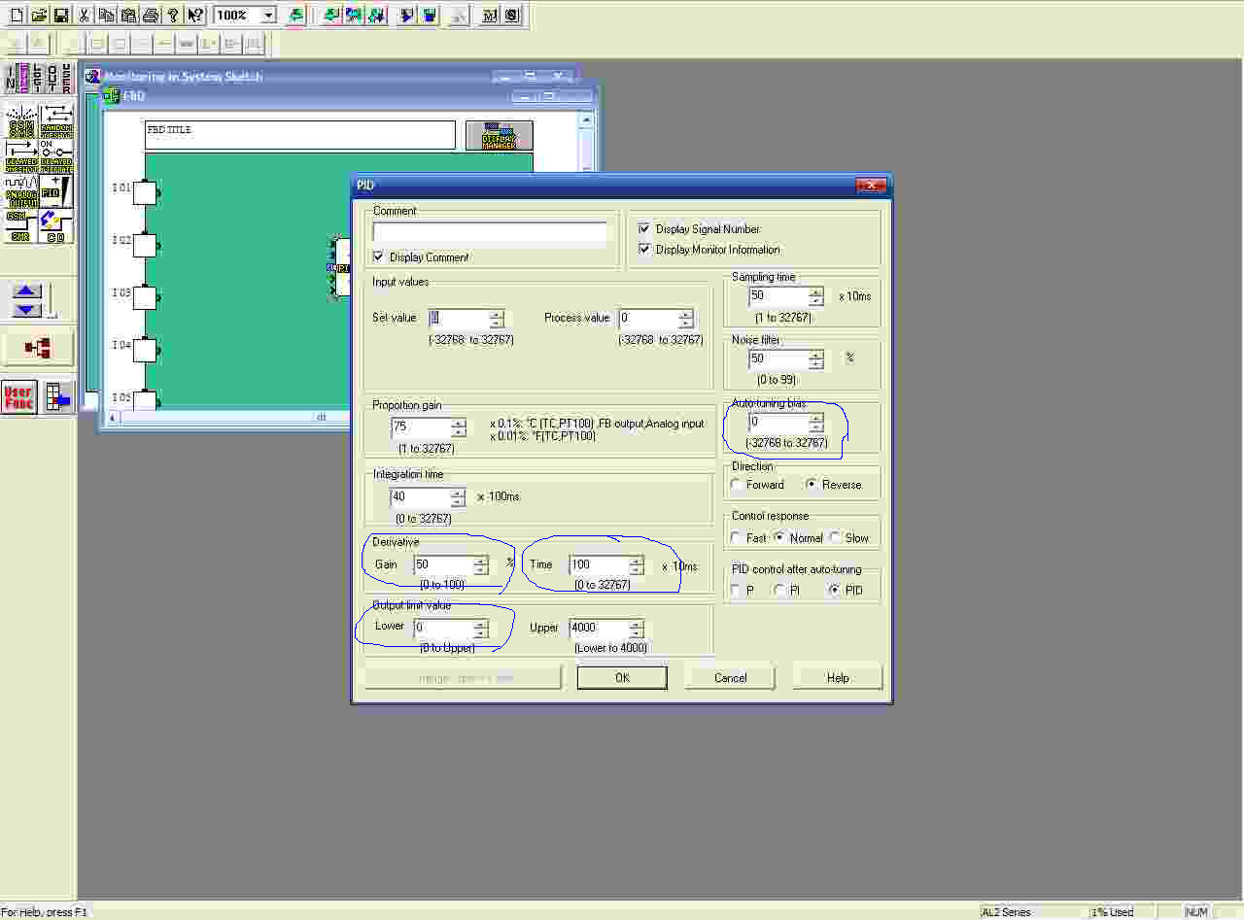Image resolution: width=1244 pixels, height=920 pixels.
Task: Switch to the LOGI palette tab
Action: pos(39,79)
